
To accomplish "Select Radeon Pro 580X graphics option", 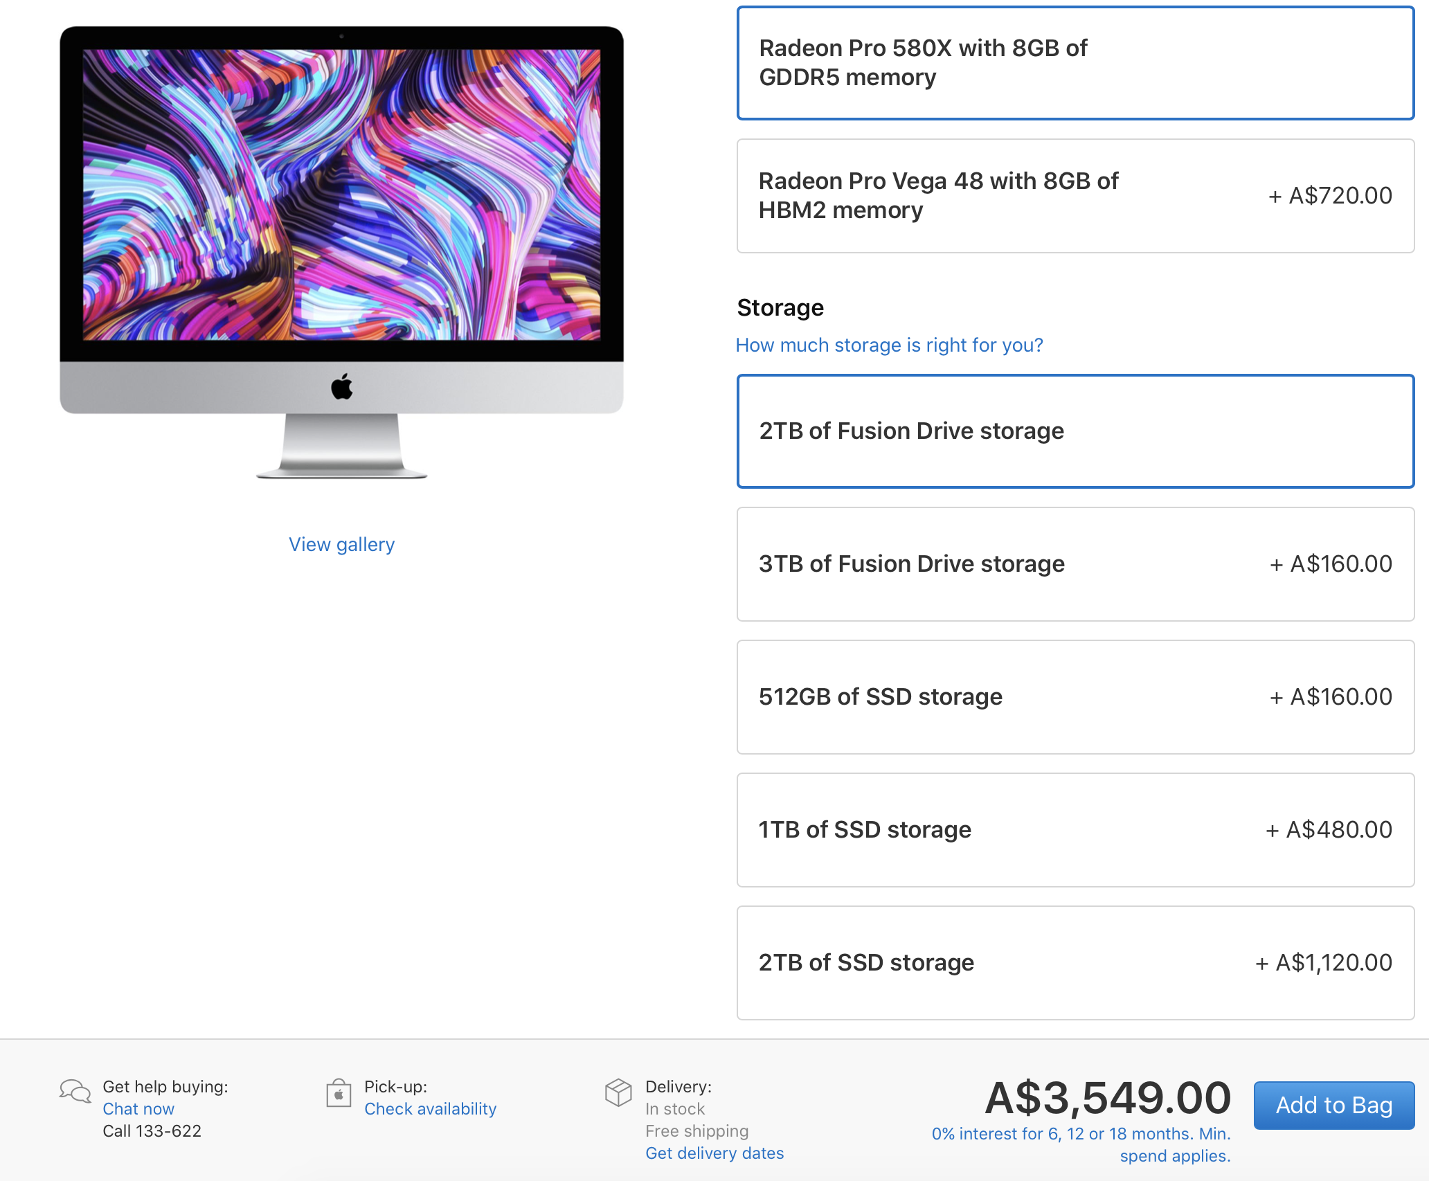I will [1075, 63].
